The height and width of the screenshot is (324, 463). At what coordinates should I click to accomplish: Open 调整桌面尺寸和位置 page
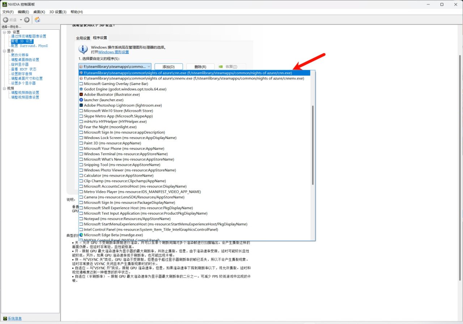pyautogui.click(x=27, y=79)
